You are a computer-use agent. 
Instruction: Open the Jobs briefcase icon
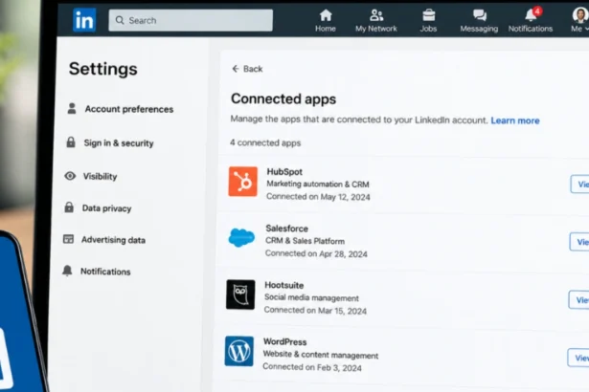tap(428, 15)
